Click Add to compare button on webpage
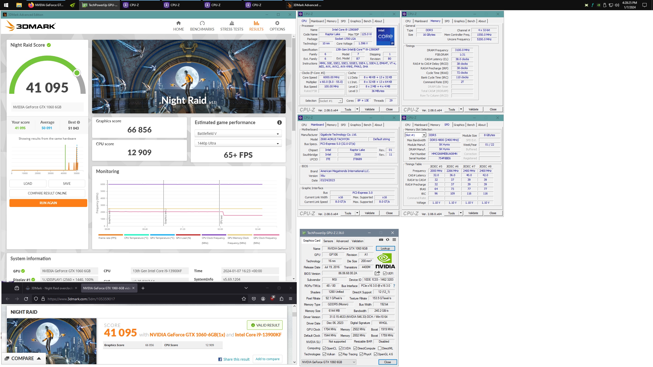The width and height of the screenshot is (653, 367). tap(267, 359)
